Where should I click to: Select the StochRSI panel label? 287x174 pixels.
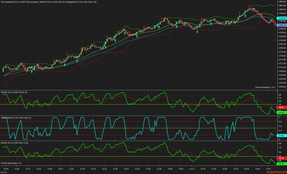click(x=16, y=118)
